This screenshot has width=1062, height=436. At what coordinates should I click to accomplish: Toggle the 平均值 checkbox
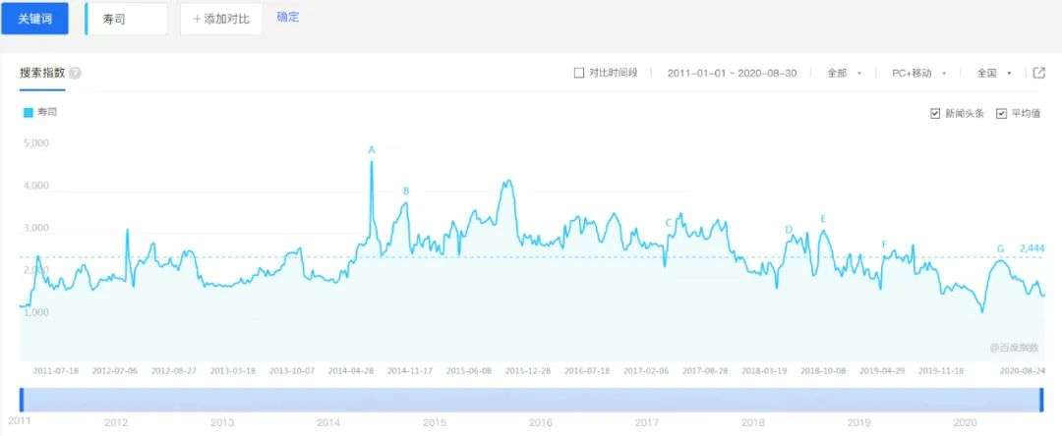(1001, 114)
